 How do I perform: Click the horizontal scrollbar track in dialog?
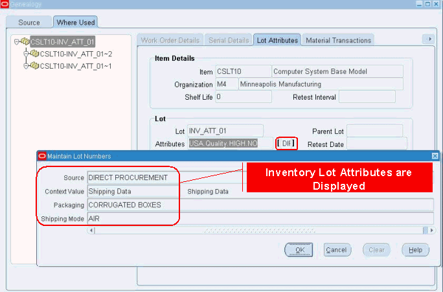pyautogui.click(x=259, y=230)
